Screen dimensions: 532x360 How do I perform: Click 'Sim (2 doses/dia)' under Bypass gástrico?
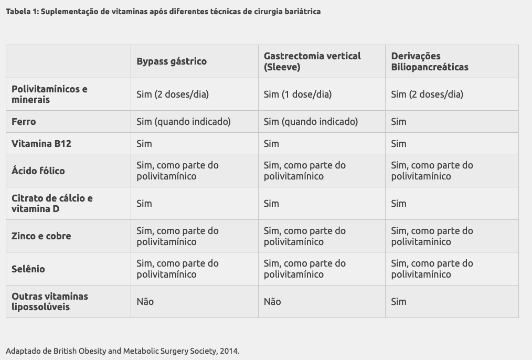pyautogui.click(x=173, y=94)
